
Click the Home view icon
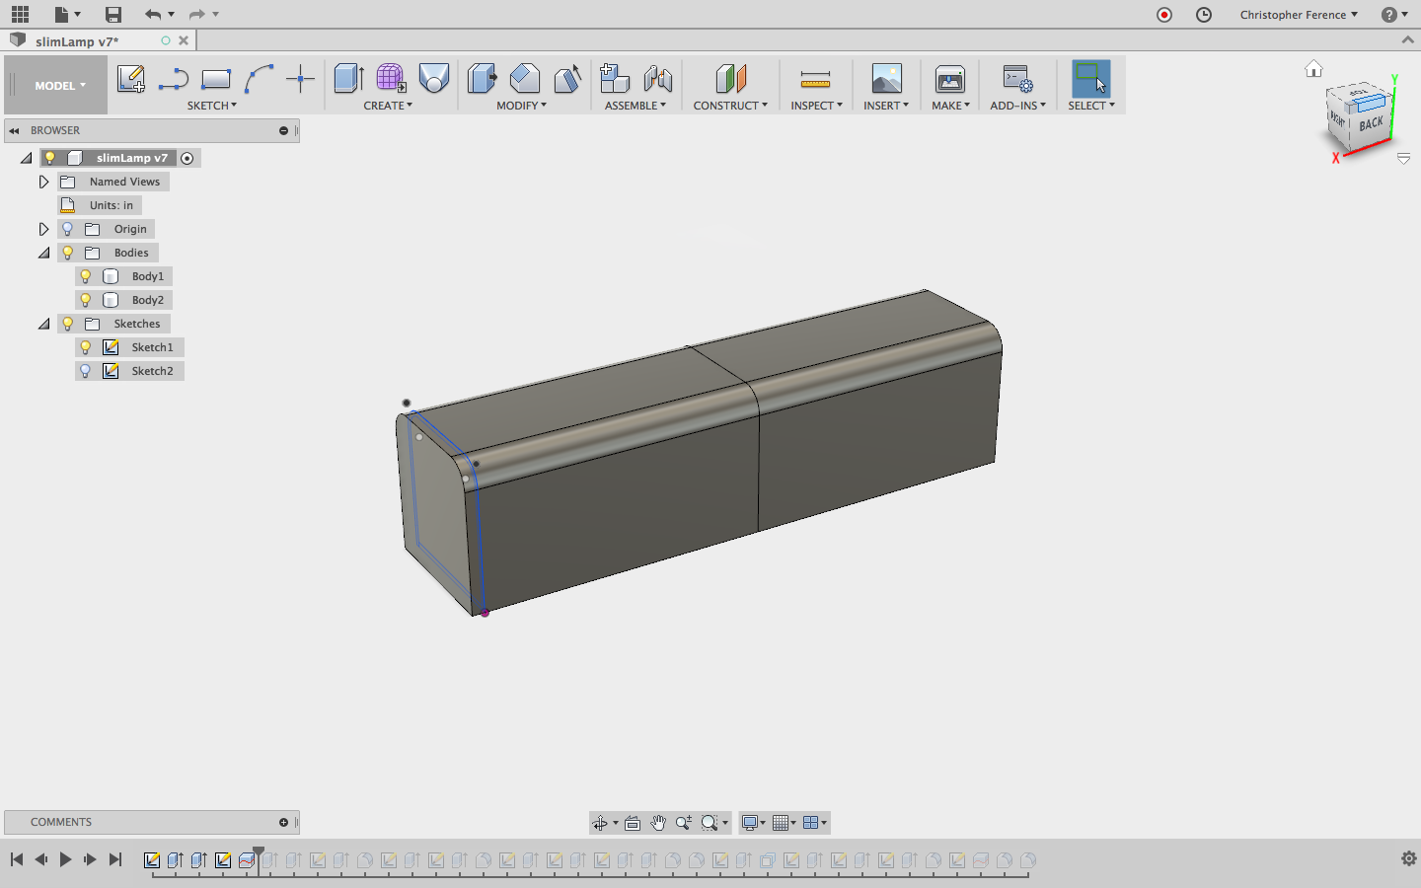pyautogui.click(x=1313, y=69)
